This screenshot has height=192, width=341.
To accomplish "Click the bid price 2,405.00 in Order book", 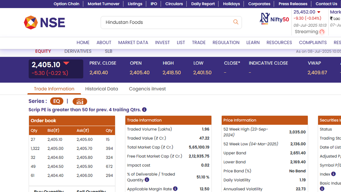I will (x=55, y=148).
